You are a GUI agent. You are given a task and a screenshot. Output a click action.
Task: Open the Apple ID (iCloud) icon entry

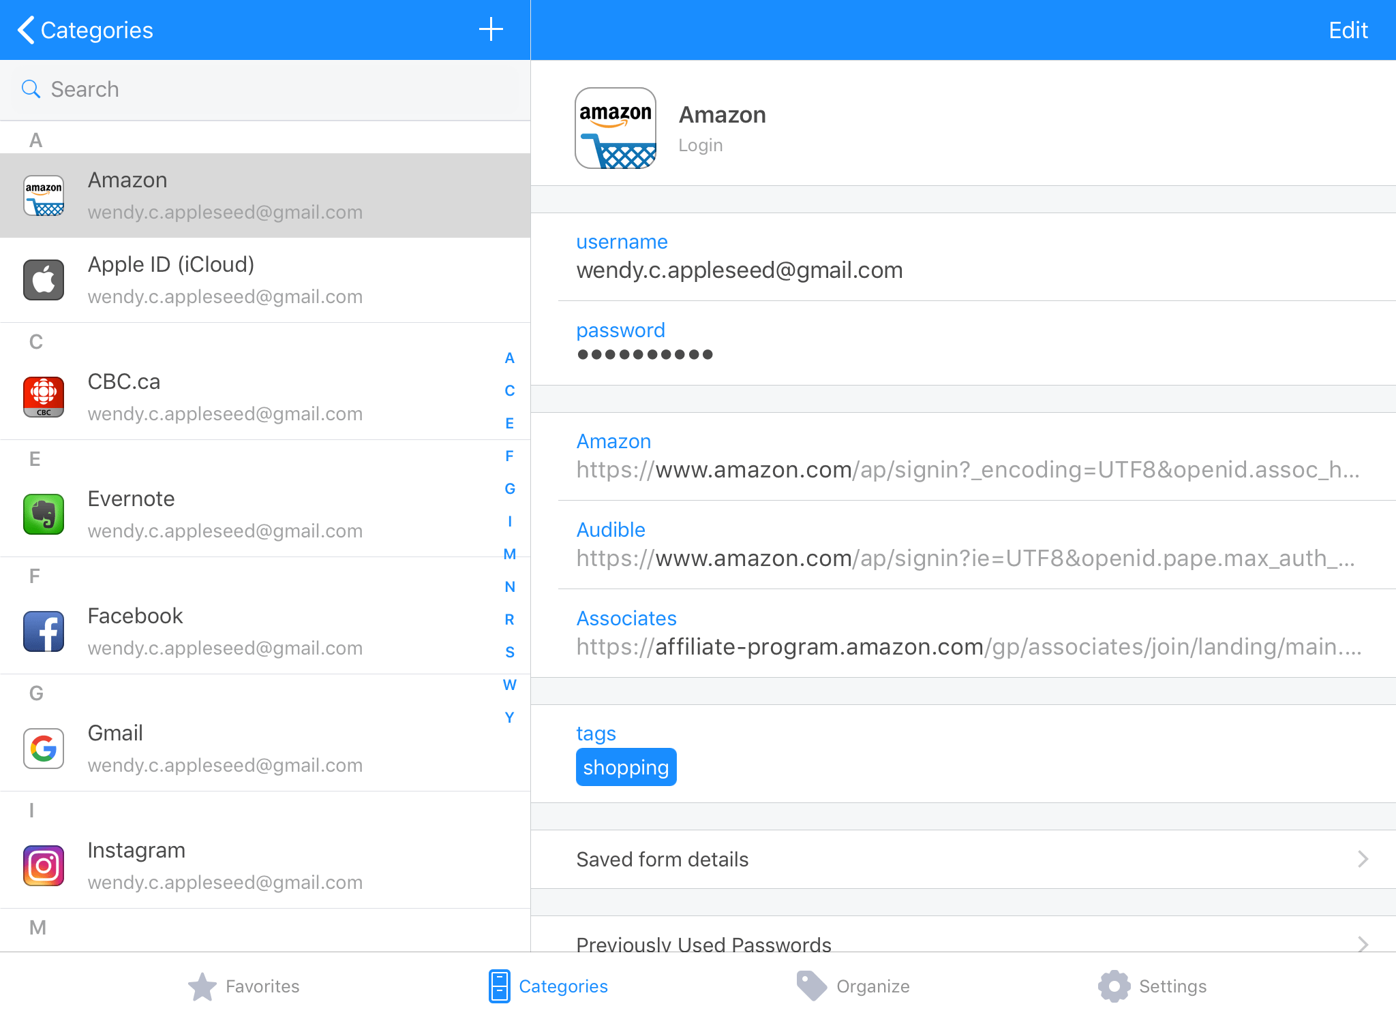[x=44, y=280]
